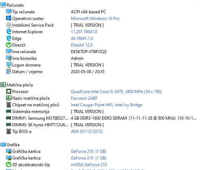Click the Edge browser icon

pos(9,38)
